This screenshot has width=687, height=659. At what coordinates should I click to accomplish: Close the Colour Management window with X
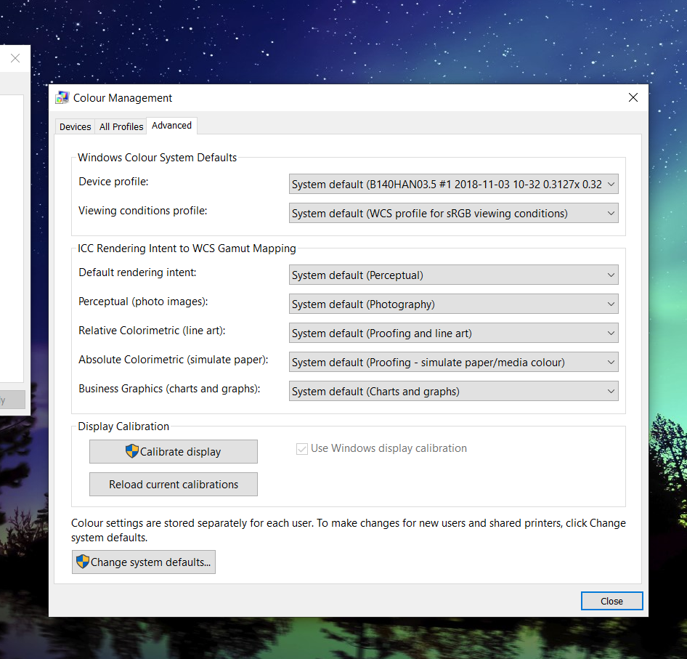click(x=633, y=97)
